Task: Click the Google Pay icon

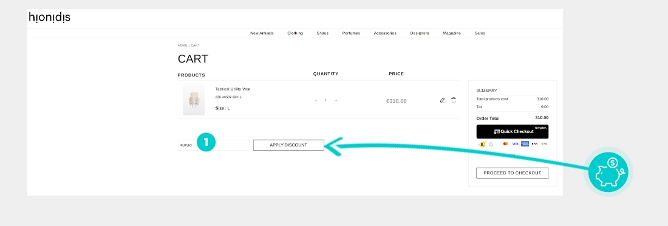Action: point(545,144)
